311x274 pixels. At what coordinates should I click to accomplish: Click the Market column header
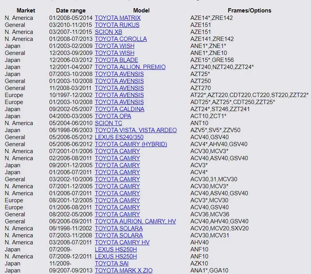(26, 11)
